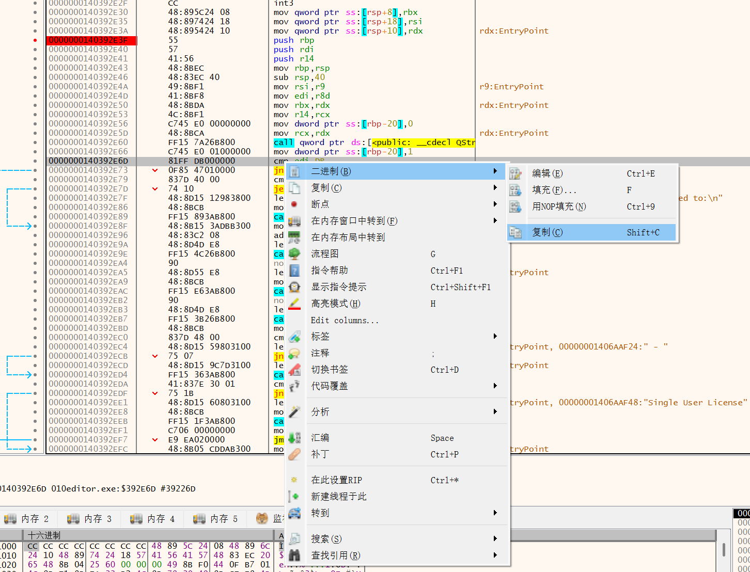Click the find references binoculars icon
Image resolution: width=750 pixels, height=572 pixels.
click(x=294, y=555)
